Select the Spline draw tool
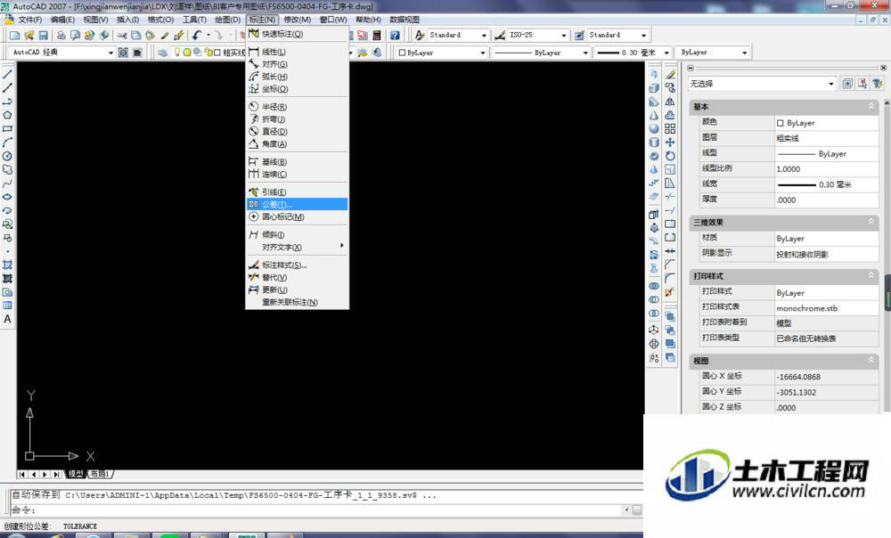 (7, 183)
